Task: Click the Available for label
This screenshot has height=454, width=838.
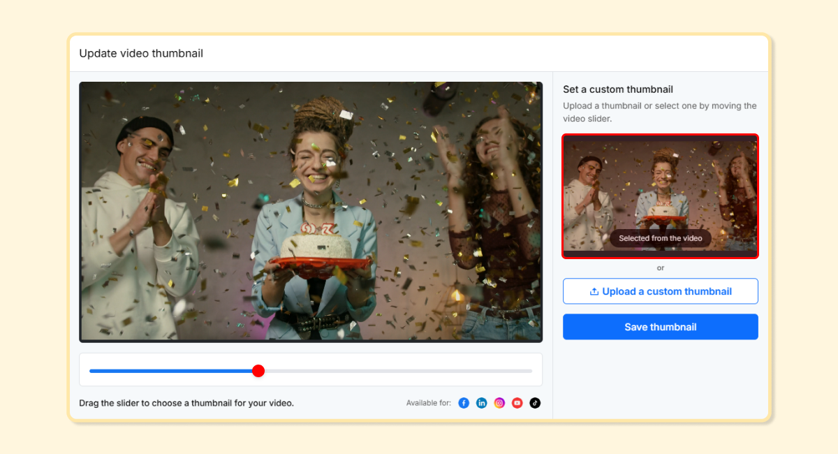Action: (x=428, y=402)
